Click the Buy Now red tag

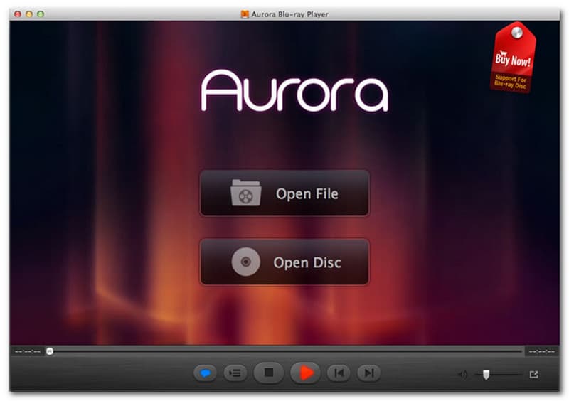click(513, 58)
